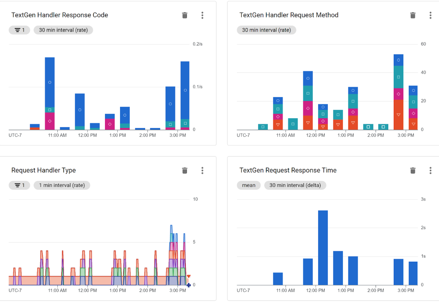Open more options menu for Request Method chart

[430, 15]
